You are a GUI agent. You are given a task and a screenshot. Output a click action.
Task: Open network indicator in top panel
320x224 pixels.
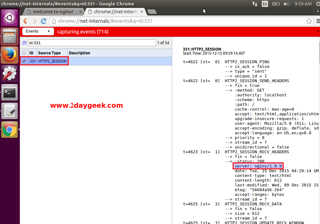pos(255,4)
